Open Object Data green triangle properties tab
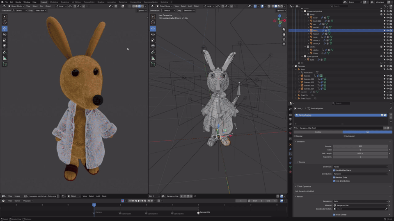 click(291, 167)
